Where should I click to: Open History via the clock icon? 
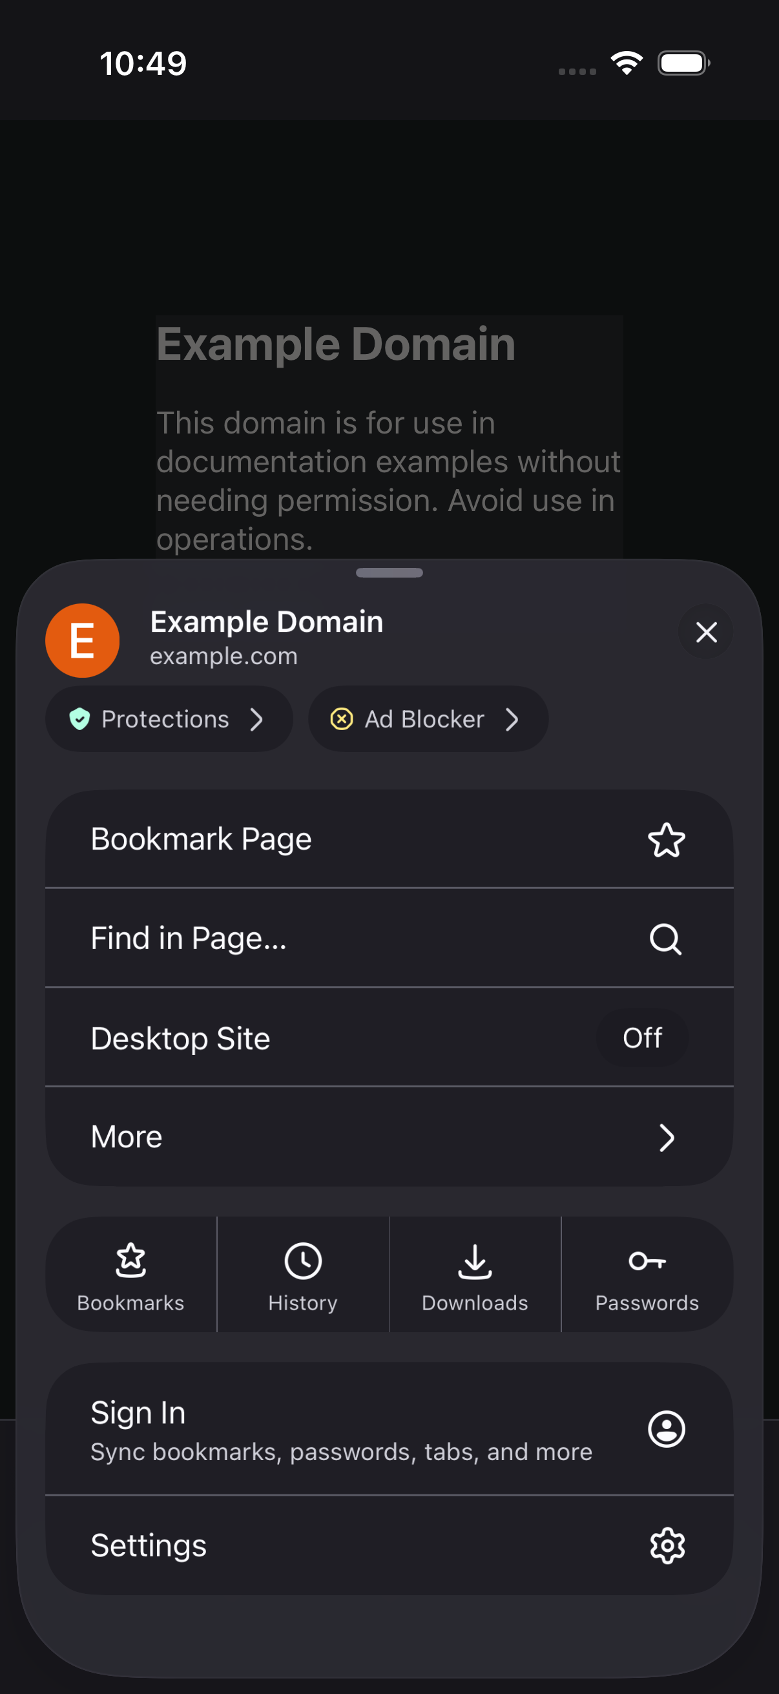click(x=302, y=1260)
